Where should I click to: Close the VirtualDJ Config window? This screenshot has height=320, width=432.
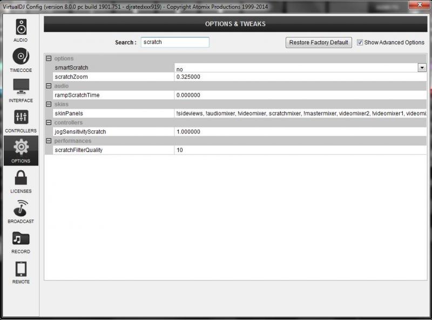(x=419, y=4)
